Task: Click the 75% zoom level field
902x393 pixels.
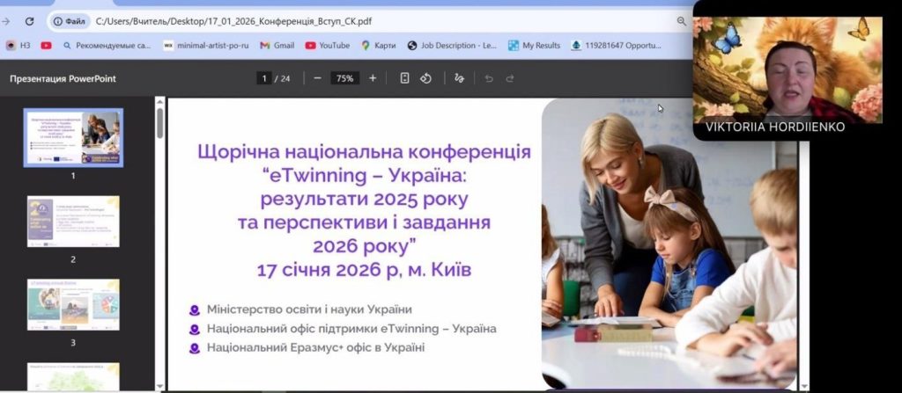Action: (x=344, y=78)
